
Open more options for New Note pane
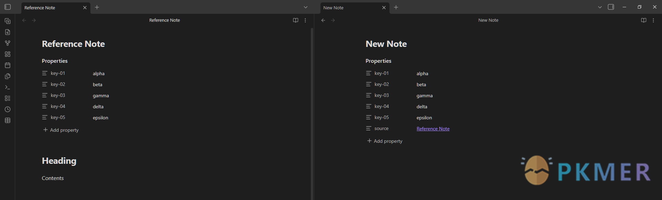point(653,20)
